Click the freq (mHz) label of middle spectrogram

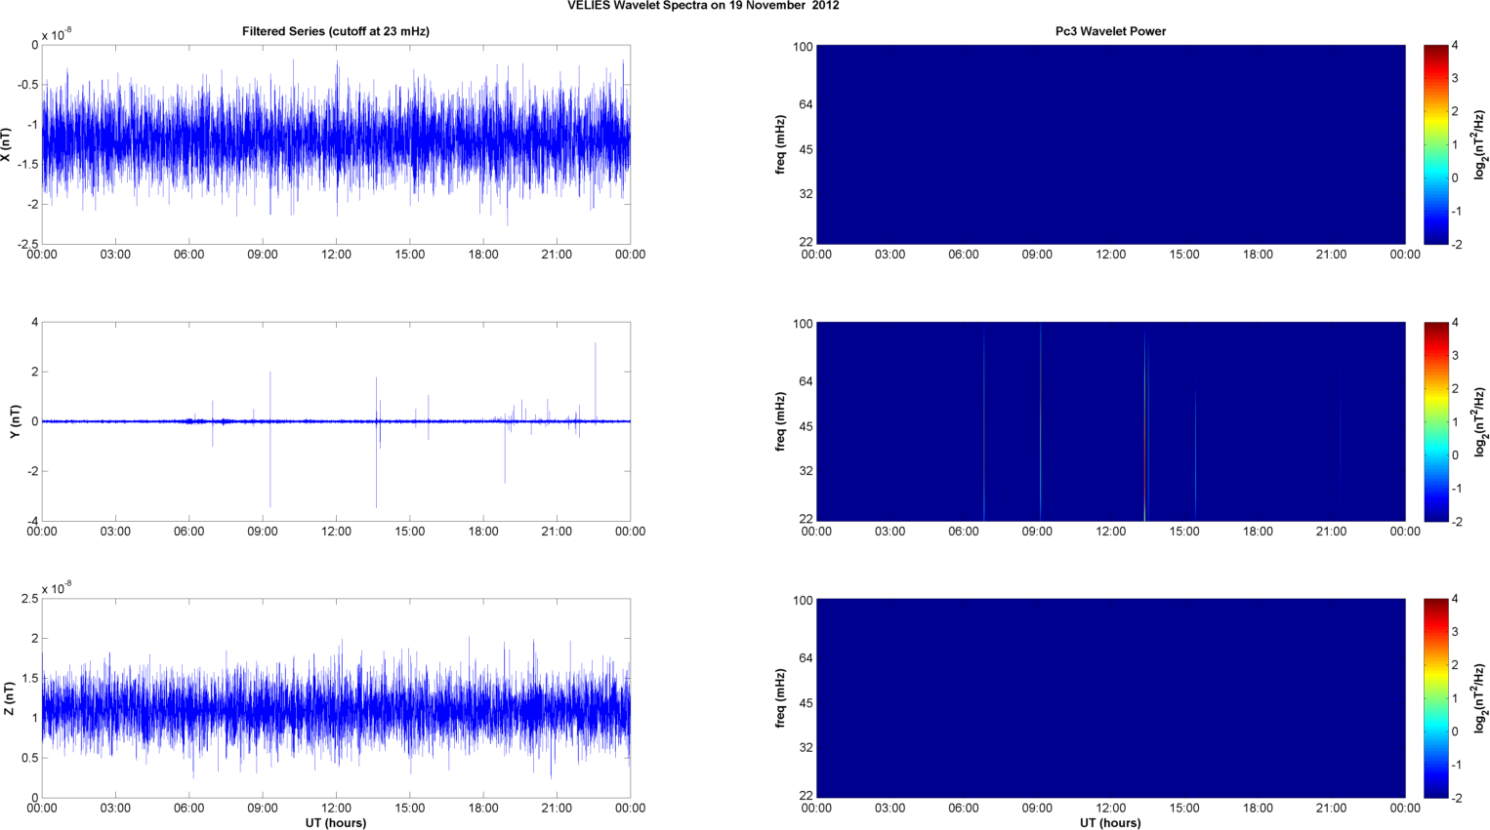pos(781,421)
